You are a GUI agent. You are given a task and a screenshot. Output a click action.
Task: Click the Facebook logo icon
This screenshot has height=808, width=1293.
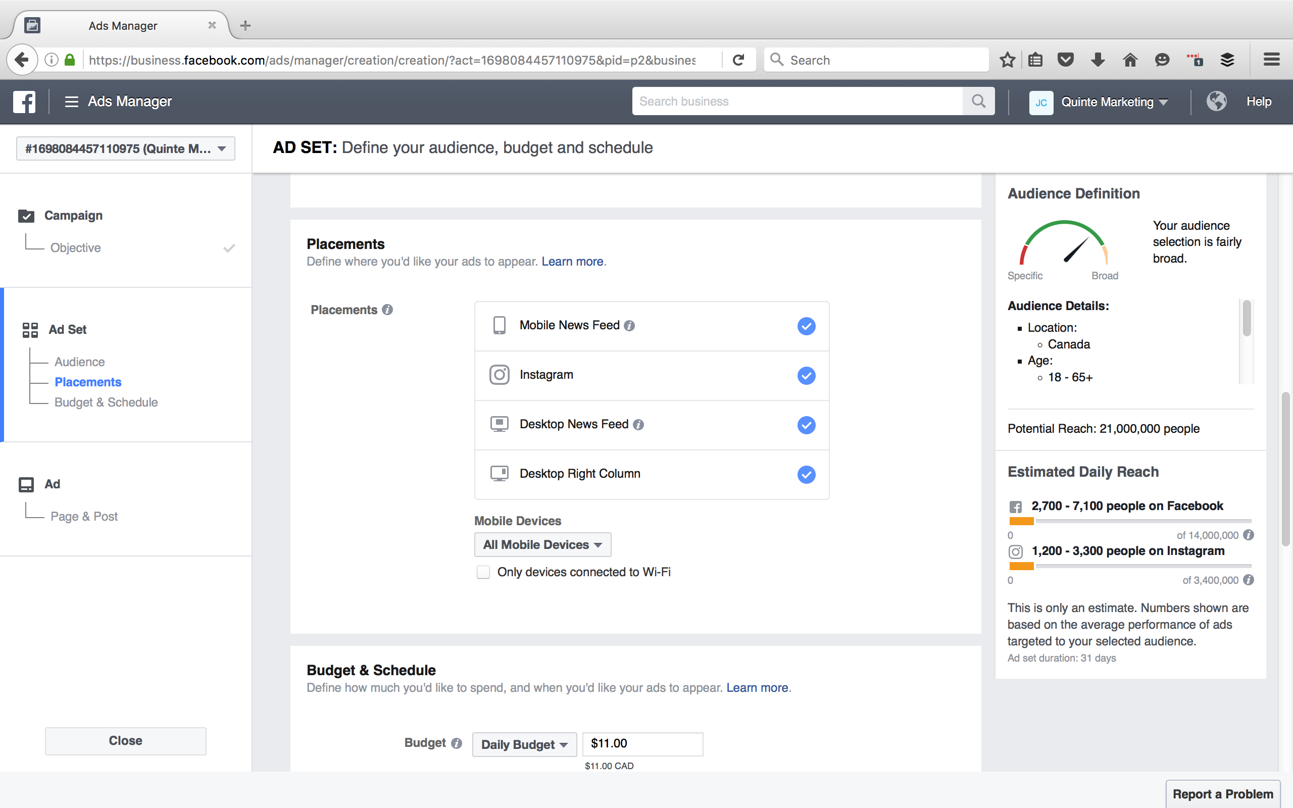(x=25, y=102)
